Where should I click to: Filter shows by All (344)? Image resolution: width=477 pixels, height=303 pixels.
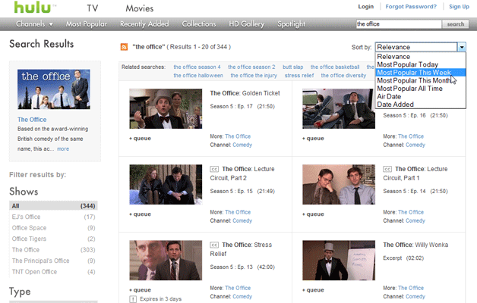53,206
